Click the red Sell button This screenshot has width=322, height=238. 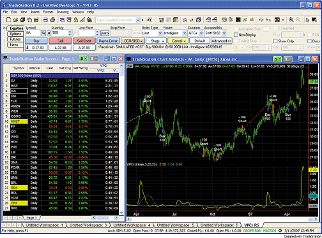point(60,41)
